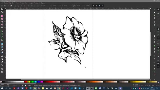160x90 pixels.
Task: Click the Cut scissors icon
Action: pyautogui.click(x=154, y=39)
